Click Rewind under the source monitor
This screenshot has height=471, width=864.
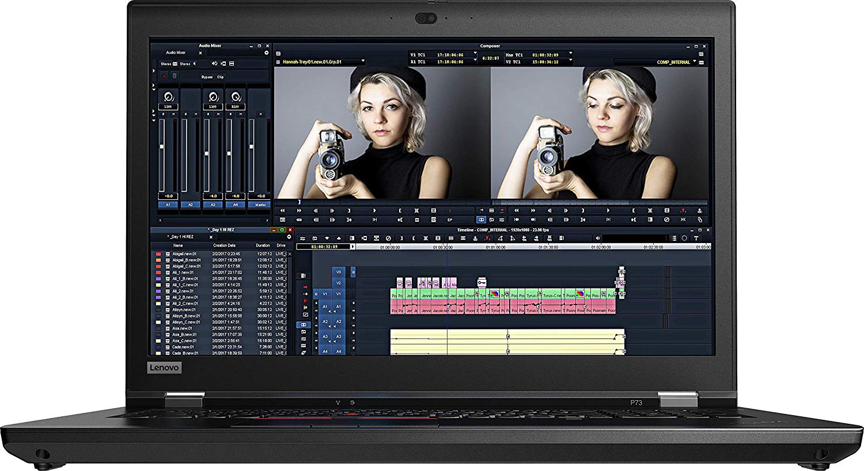[283, 211]
